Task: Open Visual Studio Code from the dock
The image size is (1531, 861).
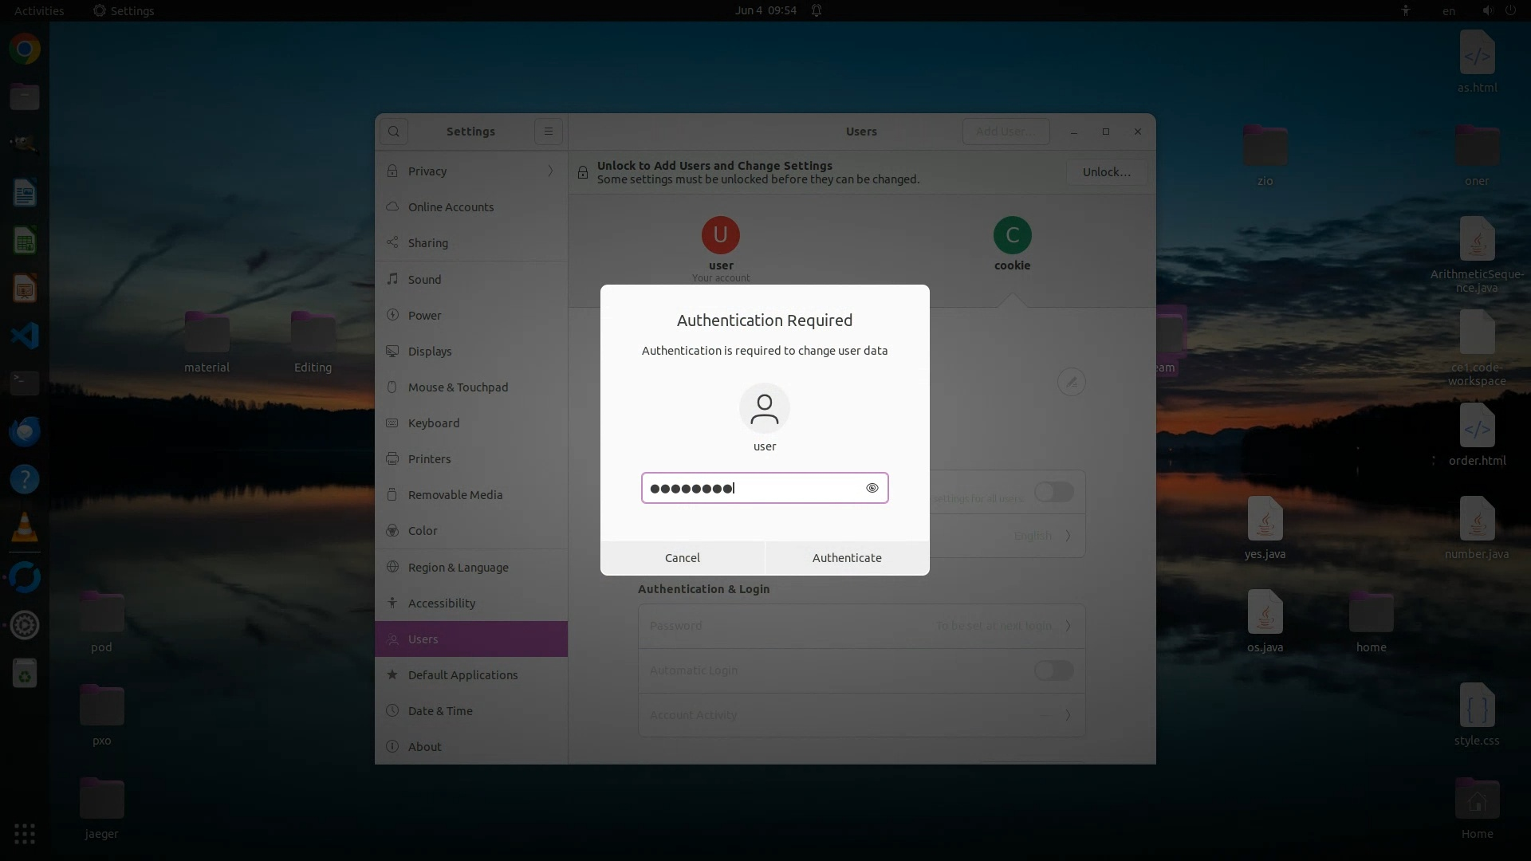Action: [x=25, y=336]
